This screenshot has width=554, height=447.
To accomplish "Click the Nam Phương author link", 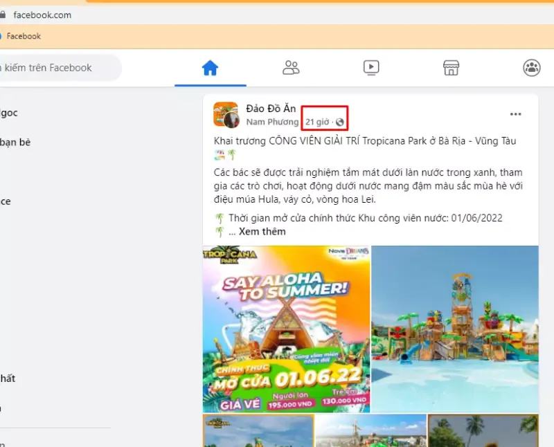I will (x=273, y=122).
